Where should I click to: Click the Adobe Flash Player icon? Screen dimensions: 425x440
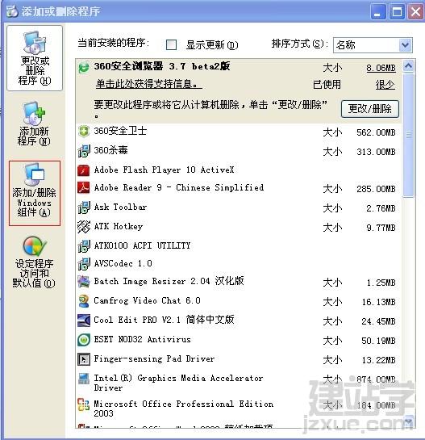(x=84, y=170)
